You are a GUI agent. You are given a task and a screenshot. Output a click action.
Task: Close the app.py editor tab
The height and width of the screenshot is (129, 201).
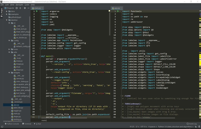coord(121,8)
